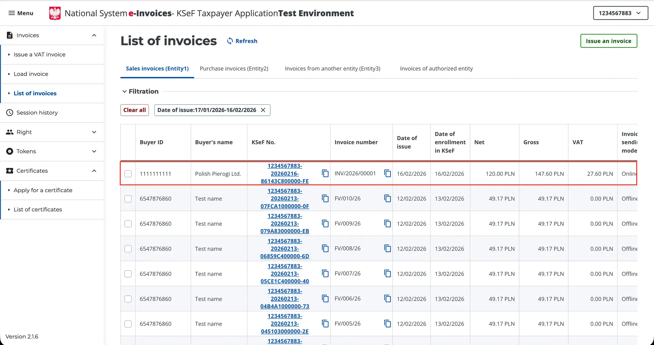
Task: Switch to Purchase invoices (Entity2) tab
Action: (234, 68)
